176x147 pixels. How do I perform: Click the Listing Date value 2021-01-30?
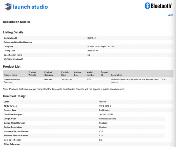click(x=92, y=51)
